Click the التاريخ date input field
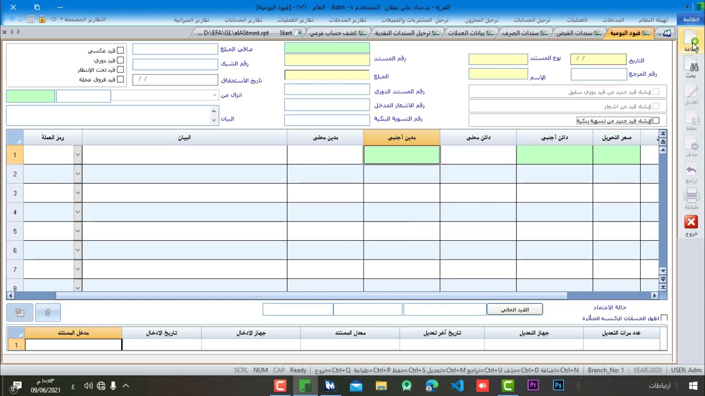705x396 pixels. point(598,59)
